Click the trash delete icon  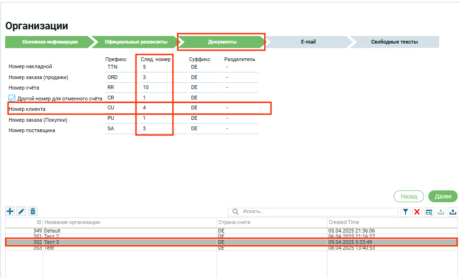click(33, 211)
